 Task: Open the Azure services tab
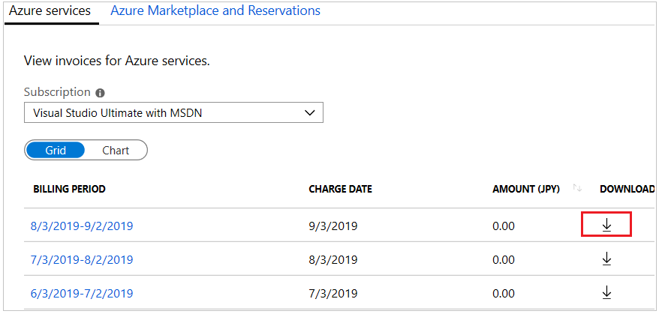[50, 11]
